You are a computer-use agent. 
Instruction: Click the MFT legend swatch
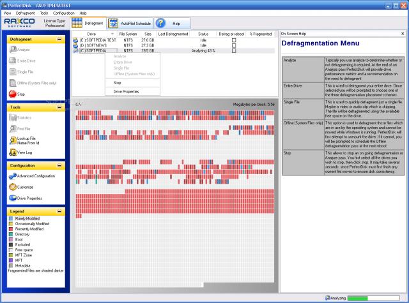pos(11,260)
